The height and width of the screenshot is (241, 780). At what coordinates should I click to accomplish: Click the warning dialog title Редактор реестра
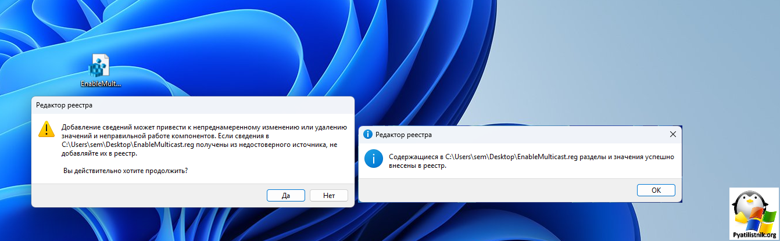pyautogui.click(x=64, y=106)
